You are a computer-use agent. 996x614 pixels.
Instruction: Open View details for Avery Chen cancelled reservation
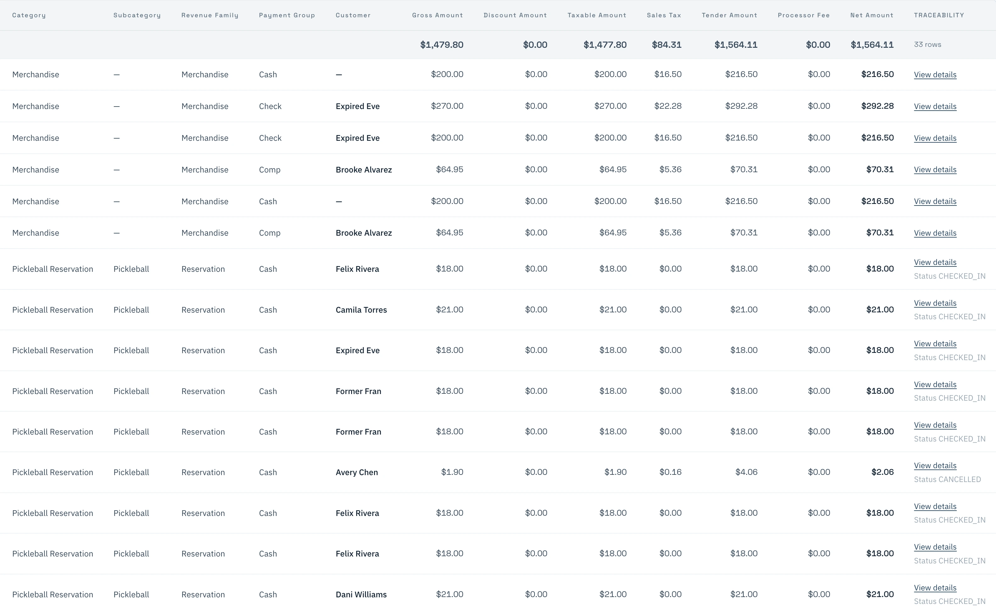tap(935, 465)
